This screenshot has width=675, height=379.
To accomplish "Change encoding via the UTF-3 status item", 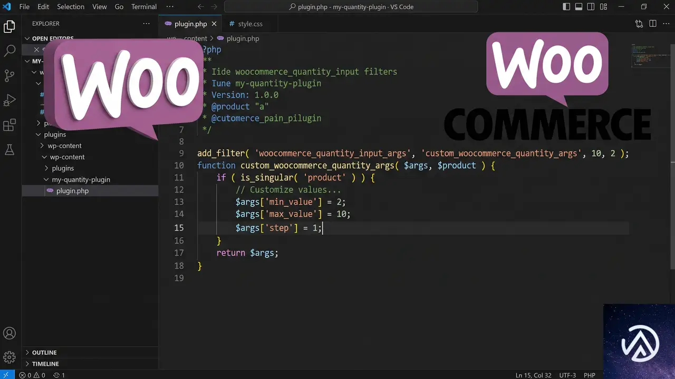I will click(x=567, y=375).
